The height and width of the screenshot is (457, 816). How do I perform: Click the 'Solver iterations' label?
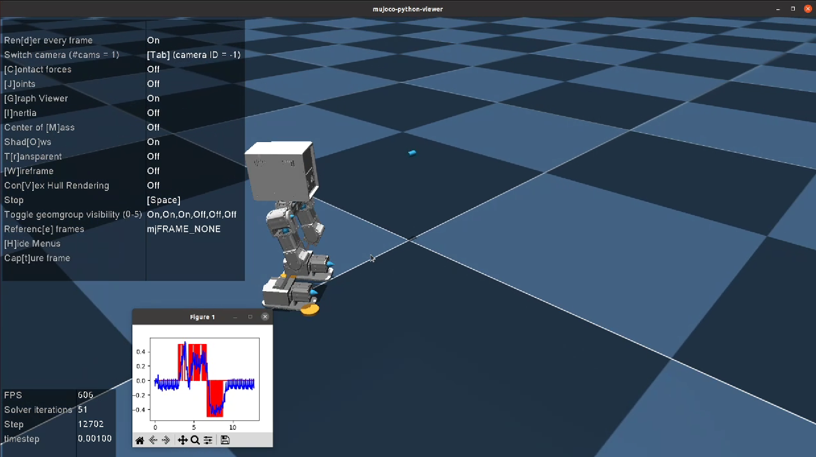click(38, 410)
